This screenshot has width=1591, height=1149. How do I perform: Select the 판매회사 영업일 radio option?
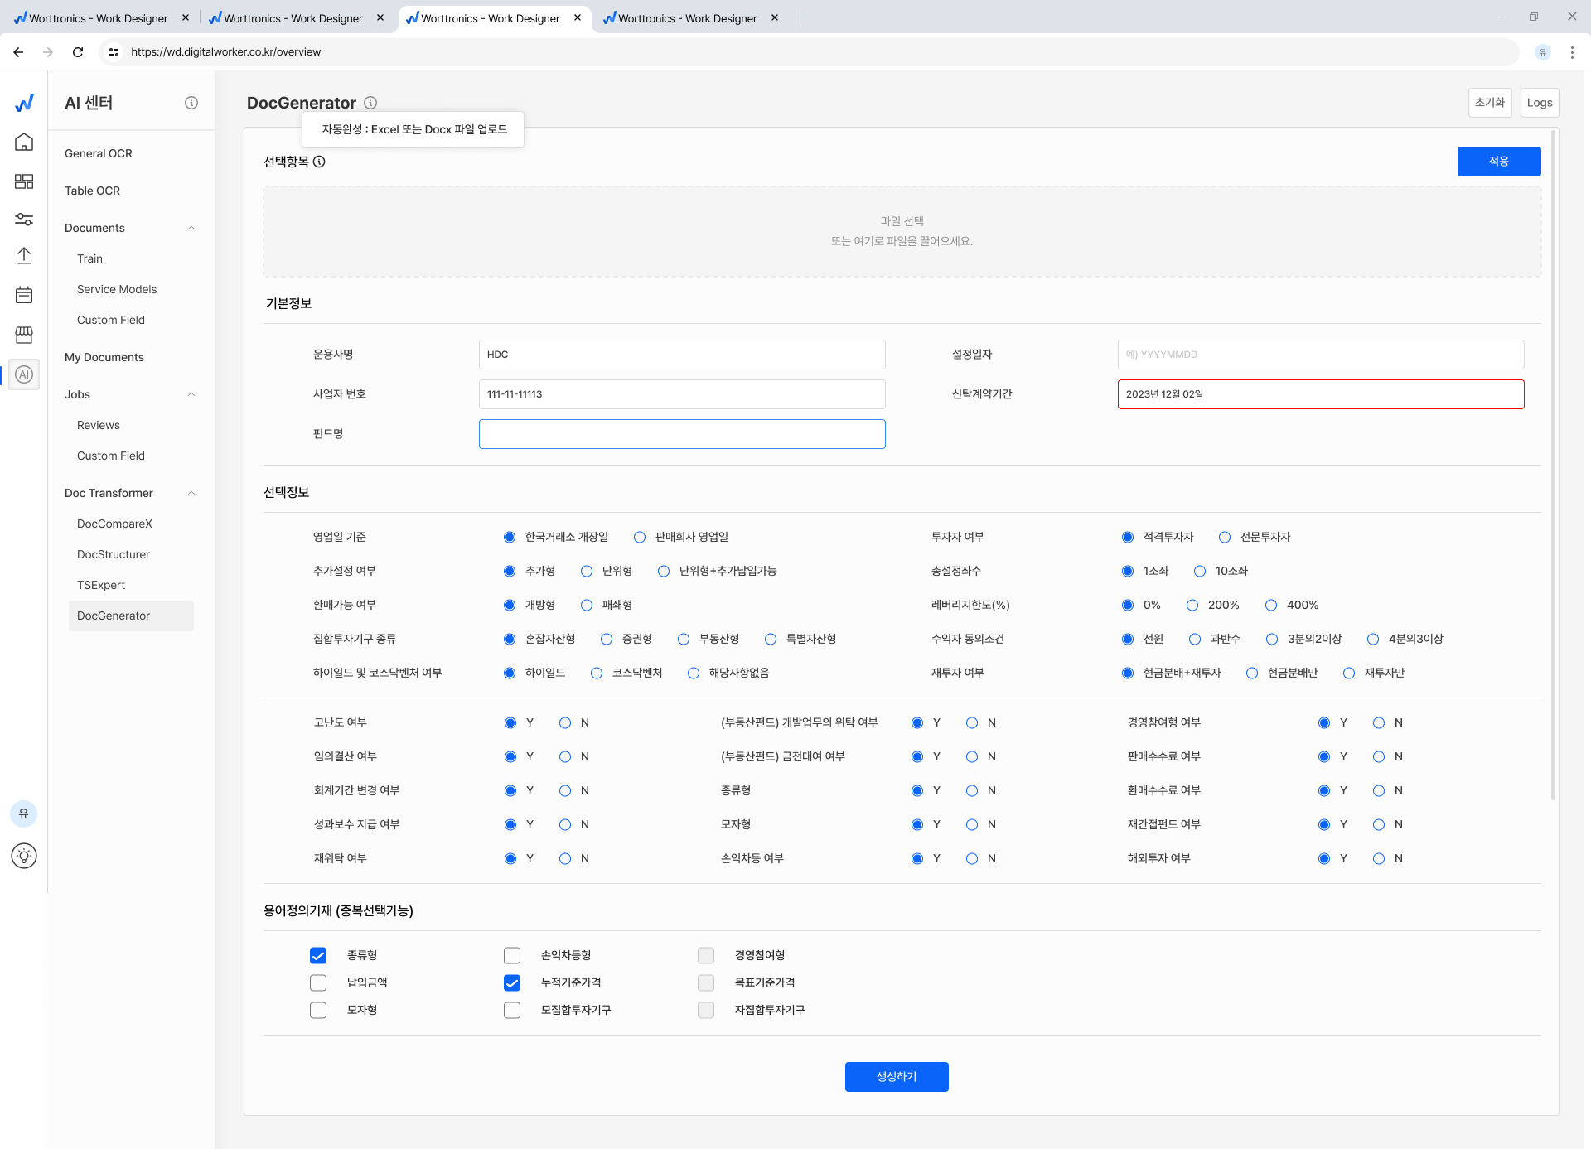(x=640, y=537)
